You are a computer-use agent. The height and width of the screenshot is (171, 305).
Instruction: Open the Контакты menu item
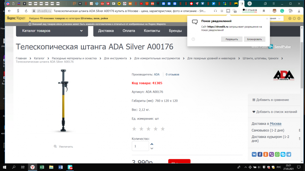pos(152,31)
